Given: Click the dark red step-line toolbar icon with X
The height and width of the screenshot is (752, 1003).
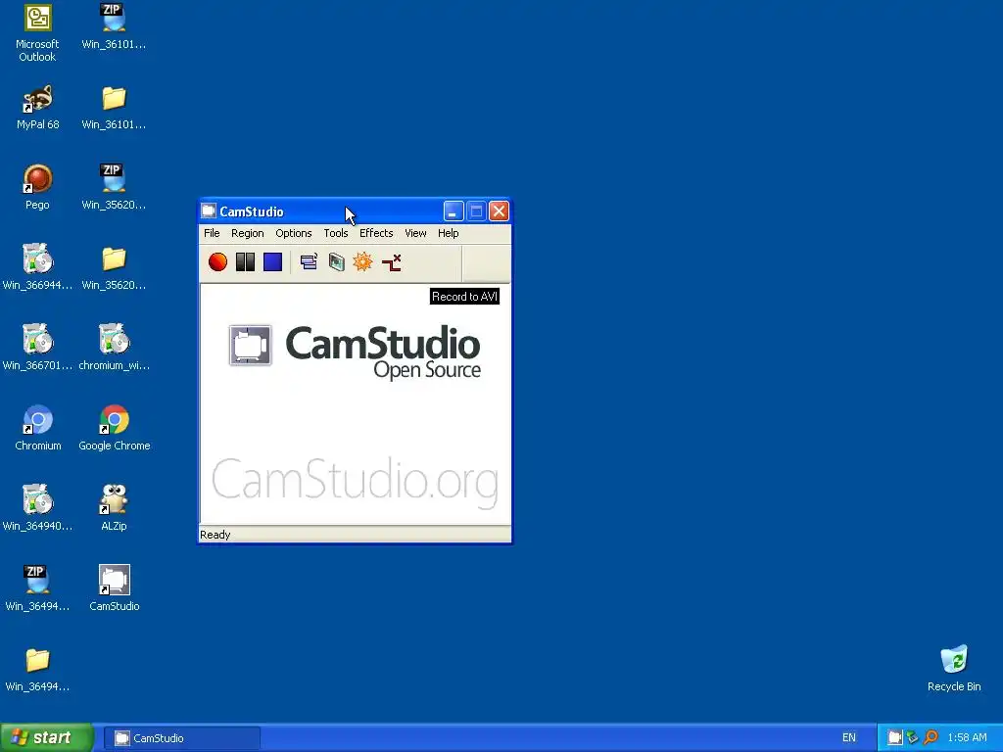Looking at the screenshot, I should point(391,261).
